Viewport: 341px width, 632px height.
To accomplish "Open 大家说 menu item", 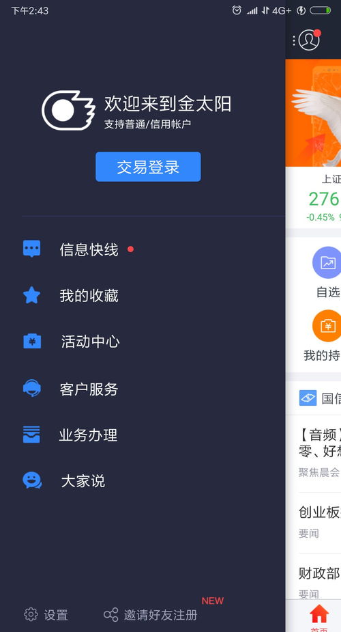I will (83, 481).
